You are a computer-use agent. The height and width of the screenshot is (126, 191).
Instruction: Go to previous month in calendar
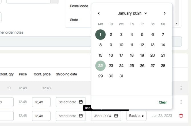99,13
